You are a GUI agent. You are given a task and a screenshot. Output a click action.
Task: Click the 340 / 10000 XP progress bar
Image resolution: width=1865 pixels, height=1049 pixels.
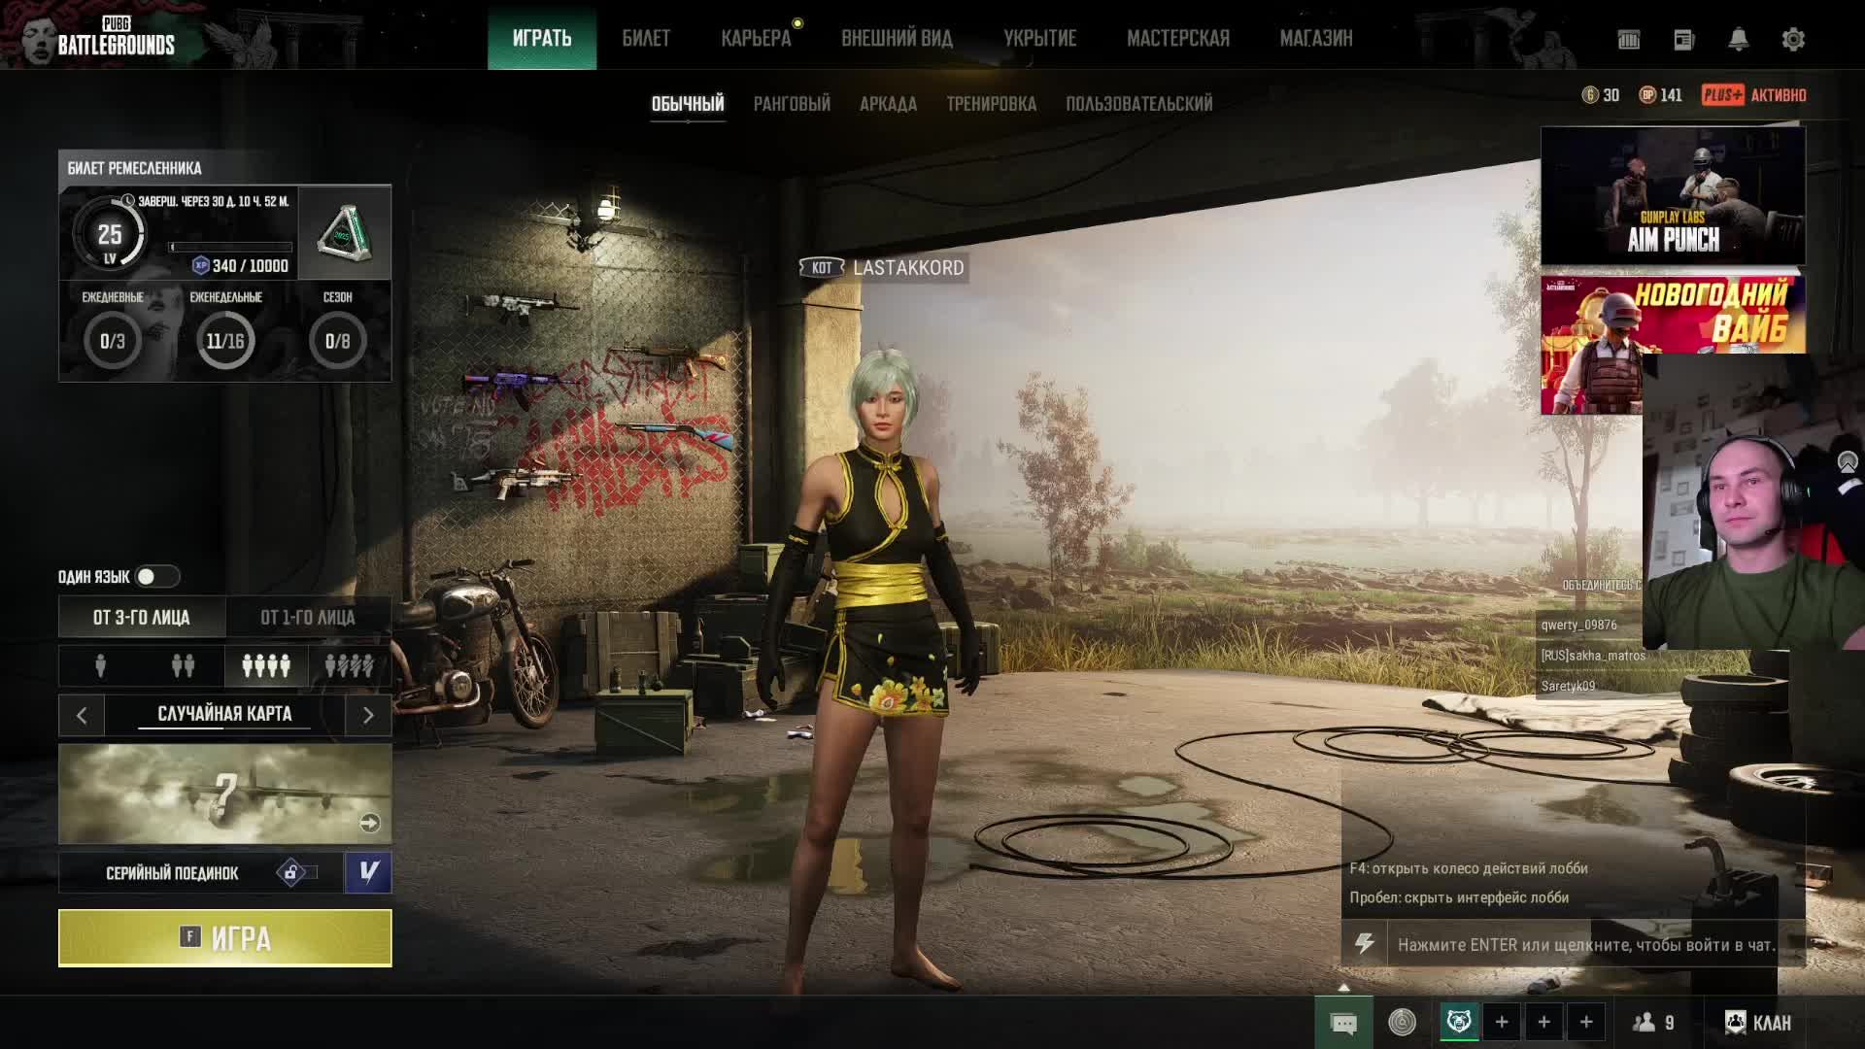pyautogui.click(x=231, y=248)
